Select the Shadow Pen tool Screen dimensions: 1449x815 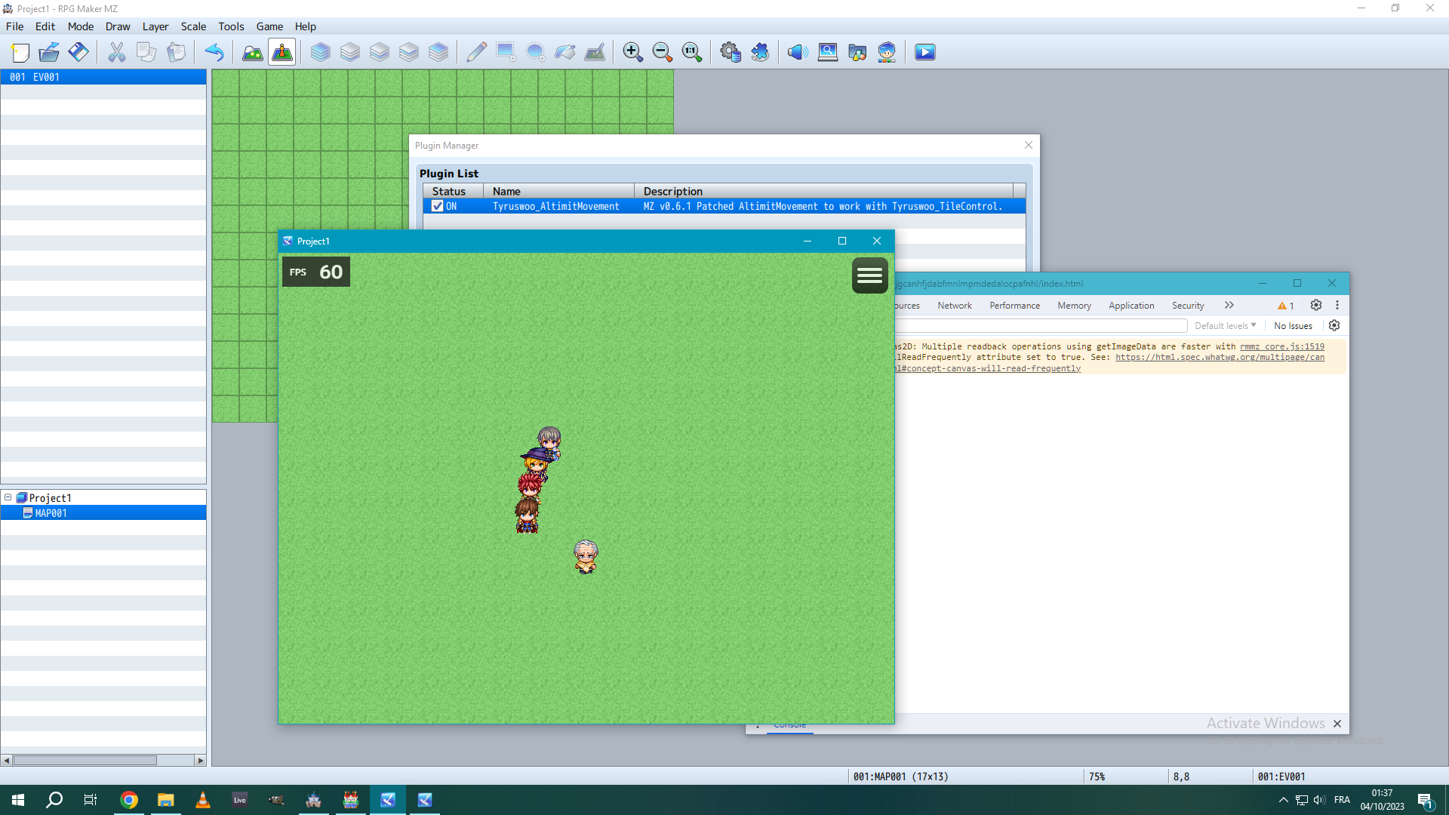595,52
